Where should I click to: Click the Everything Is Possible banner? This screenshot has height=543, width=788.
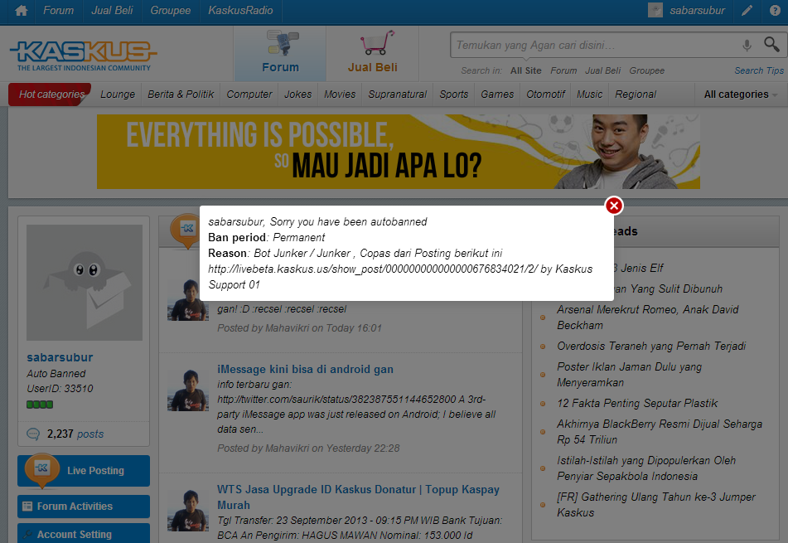pos(398,152)
